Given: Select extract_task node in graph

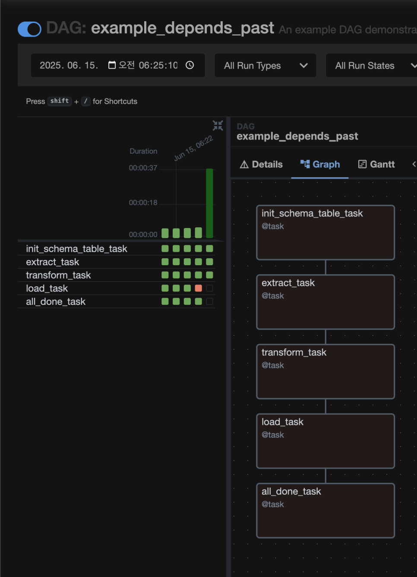Looking at the screenshot, I should point(325,302).
